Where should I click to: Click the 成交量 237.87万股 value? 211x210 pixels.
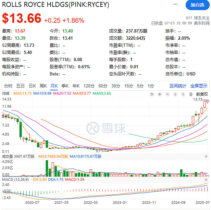[x=137, y=31]
